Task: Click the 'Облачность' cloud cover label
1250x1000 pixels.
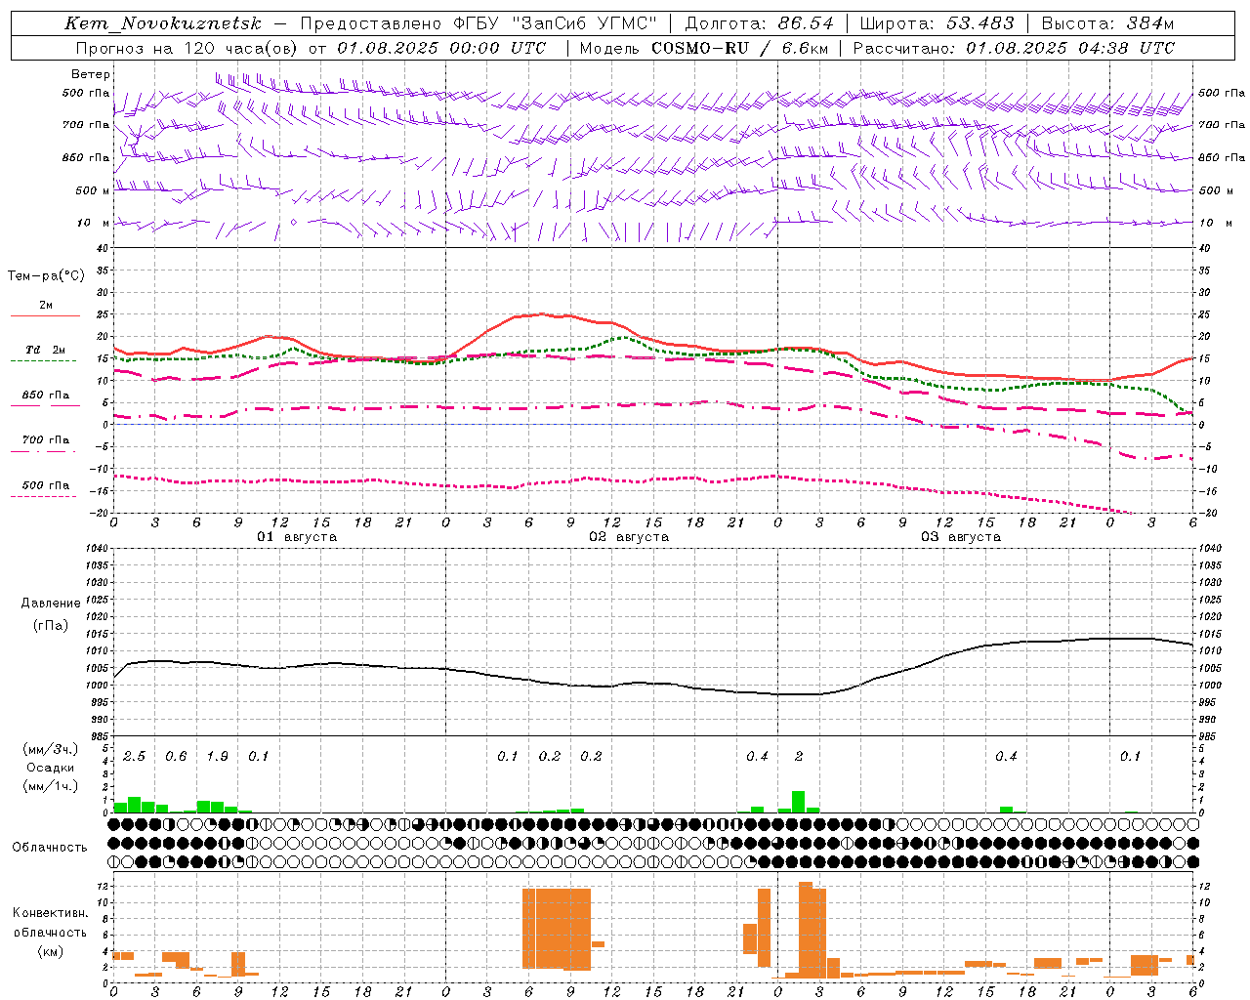Action: pos(50,848)
